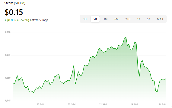This screenshot has width=172, height=108.
Task: Select the 5D time range
Action: (x=95, y=19)
